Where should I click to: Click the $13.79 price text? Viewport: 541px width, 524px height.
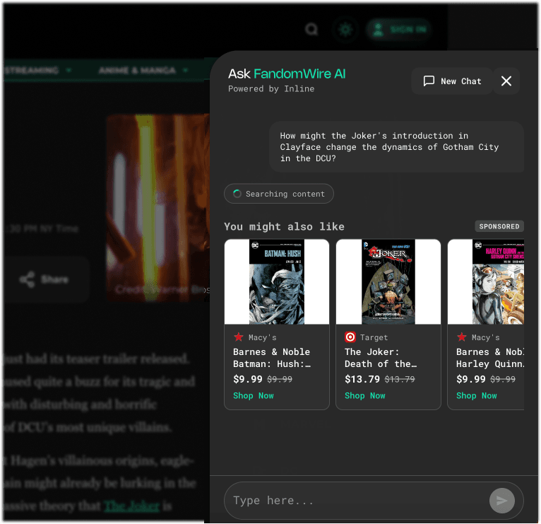362,379
